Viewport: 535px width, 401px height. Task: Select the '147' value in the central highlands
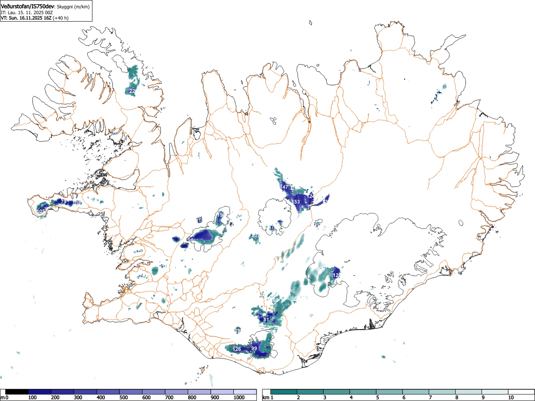pyautogui.click(x=284, y=187)
